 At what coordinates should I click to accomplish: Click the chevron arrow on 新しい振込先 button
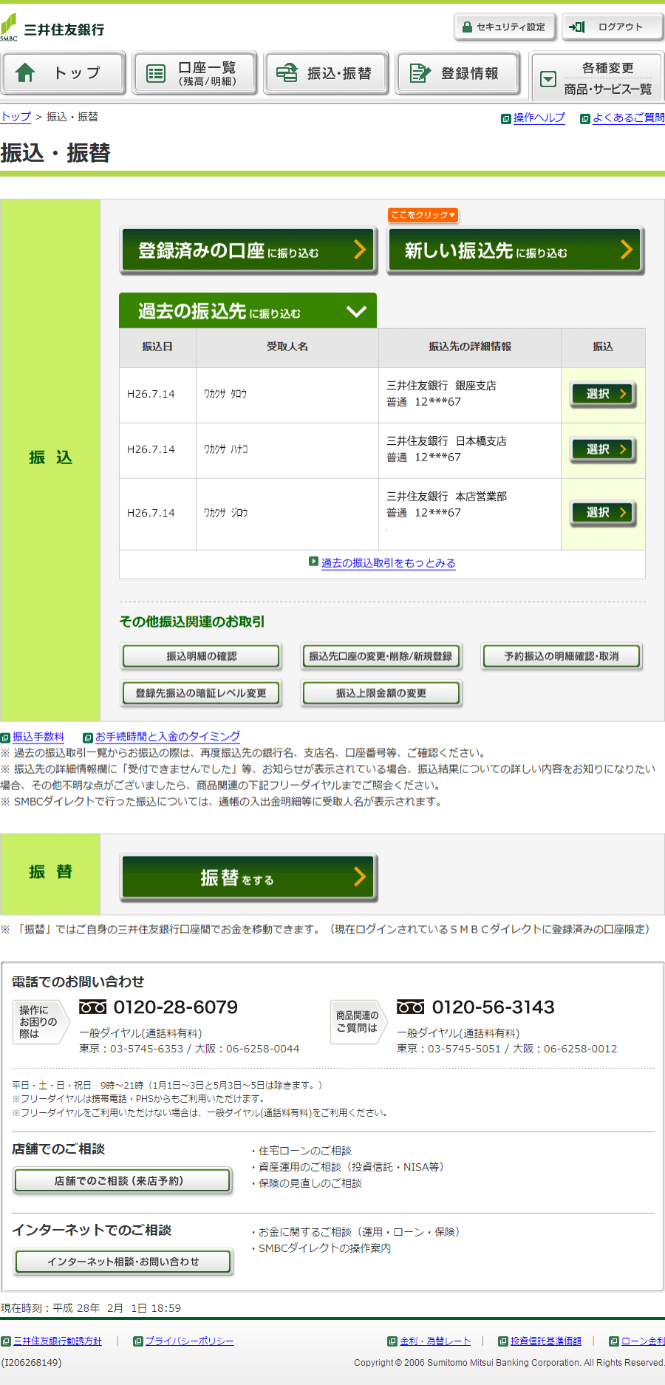pyautogui.click(x=627, y=250)
